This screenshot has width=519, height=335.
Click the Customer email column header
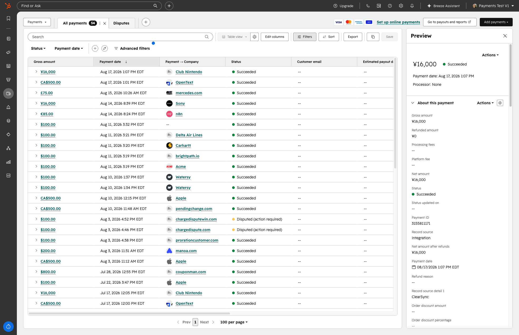(324, 62)
